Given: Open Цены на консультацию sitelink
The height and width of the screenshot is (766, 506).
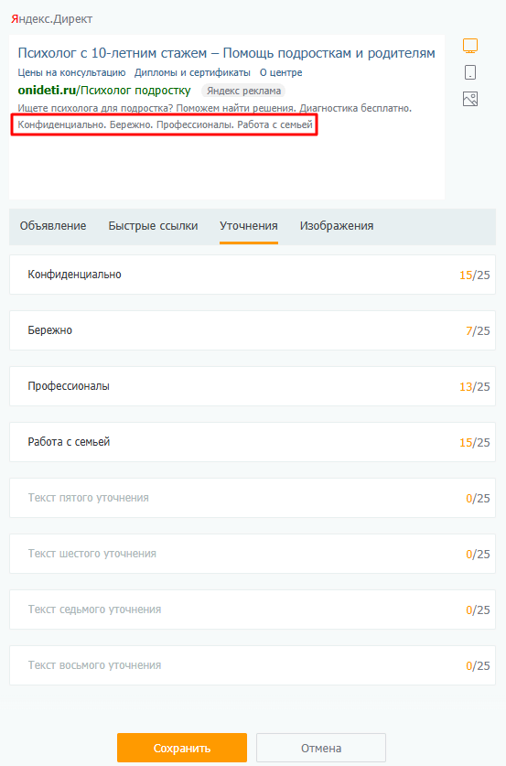Looking at the screenshot, I should tap(71, 72).
